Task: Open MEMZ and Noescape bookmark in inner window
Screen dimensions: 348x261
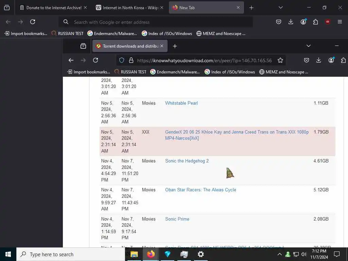Action: [284, 72]
